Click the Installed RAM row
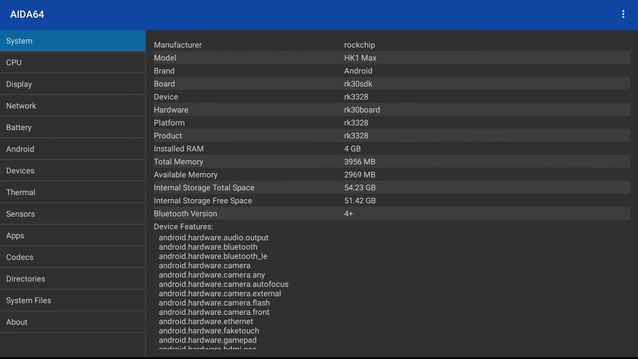Image resolution: width=638 pixels, height=359 pixels. click(391, 149)
